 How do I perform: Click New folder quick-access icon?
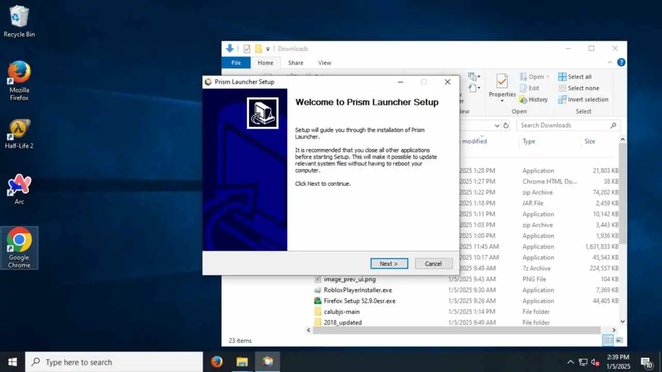pyautogui.click(x=258, y=49)
